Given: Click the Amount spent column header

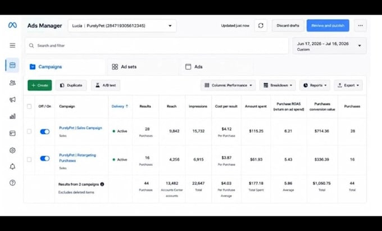Looking at the screenshot, I should (256, 106).
